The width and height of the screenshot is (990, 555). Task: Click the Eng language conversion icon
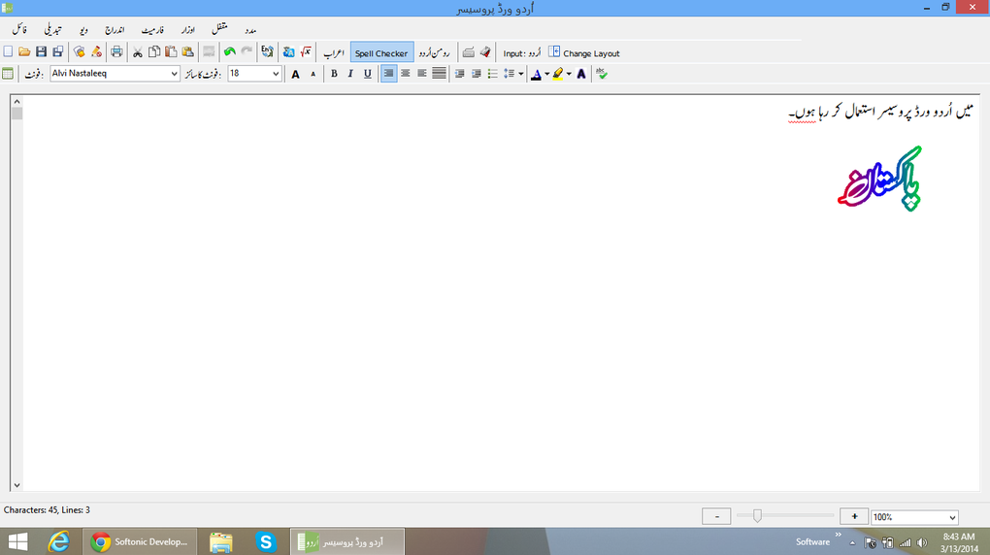267,51
